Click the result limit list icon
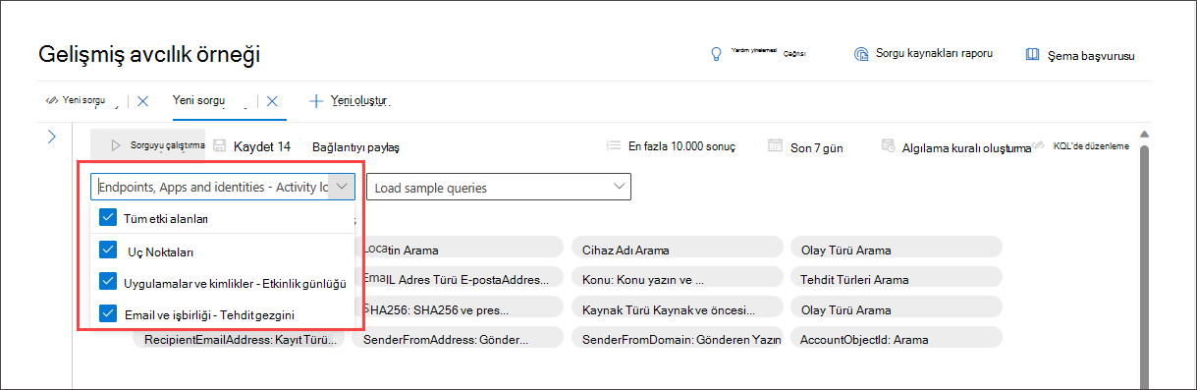The image size is (1197, 390). tap(614, 145)
